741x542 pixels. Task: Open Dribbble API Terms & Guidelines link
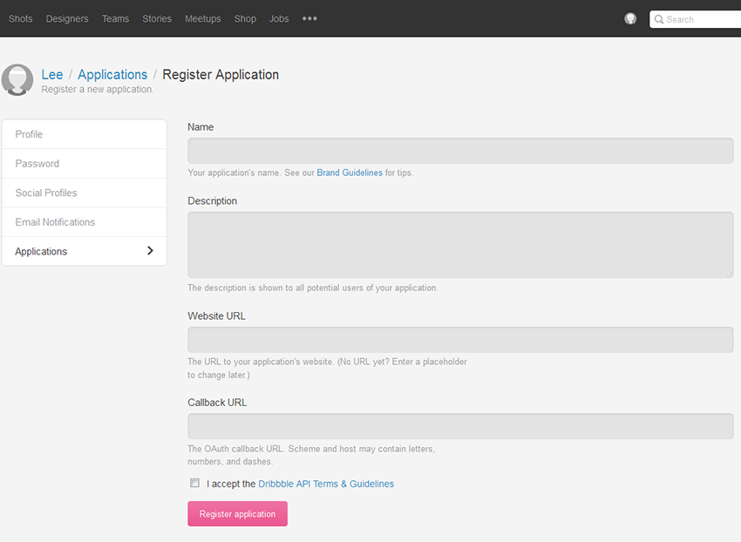326,484
